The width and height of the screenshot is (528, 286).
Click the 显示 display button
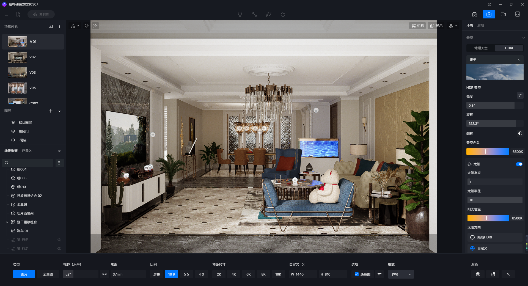(x=436, y=26)
